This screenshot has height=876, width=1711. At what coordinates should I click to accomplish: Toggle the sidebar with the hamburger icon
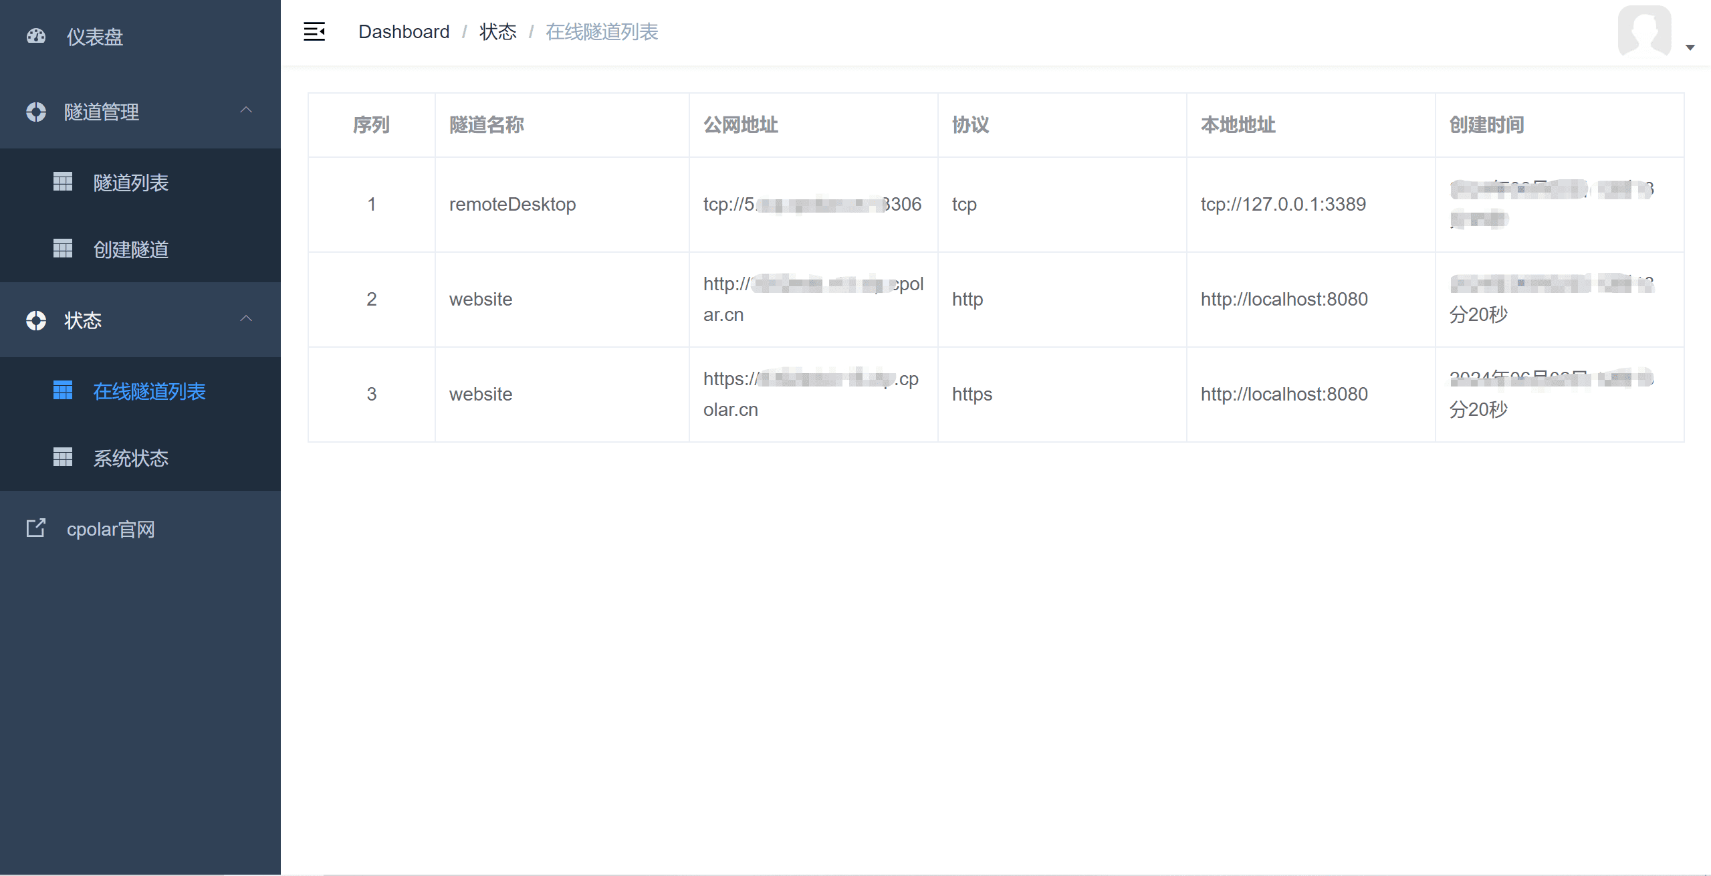click(314, 31)
